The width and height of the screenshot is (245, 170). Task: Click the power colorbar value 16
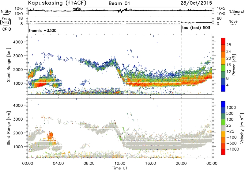(228, 65)
